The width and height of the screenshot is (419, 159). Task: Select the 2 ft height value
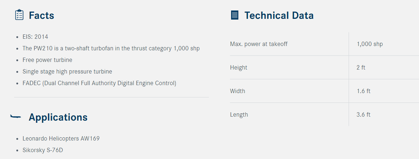[361, 67]
